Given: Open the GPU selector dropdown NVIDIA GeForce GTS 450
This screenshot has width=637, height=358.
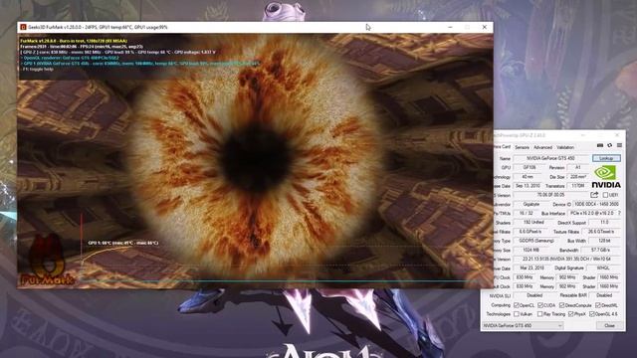Looking at the screenshot, I should point(523,325).
